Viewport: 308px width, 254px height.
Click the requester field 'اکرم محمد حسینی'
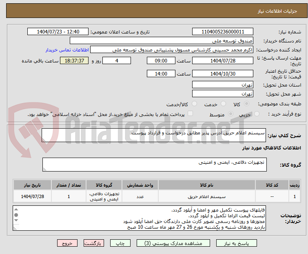172,50
